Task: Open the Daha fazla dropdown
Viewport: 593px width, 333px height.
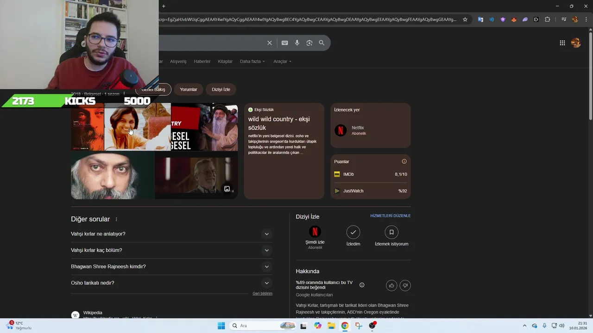Action: pyautogui.click(x=252, y=62)
